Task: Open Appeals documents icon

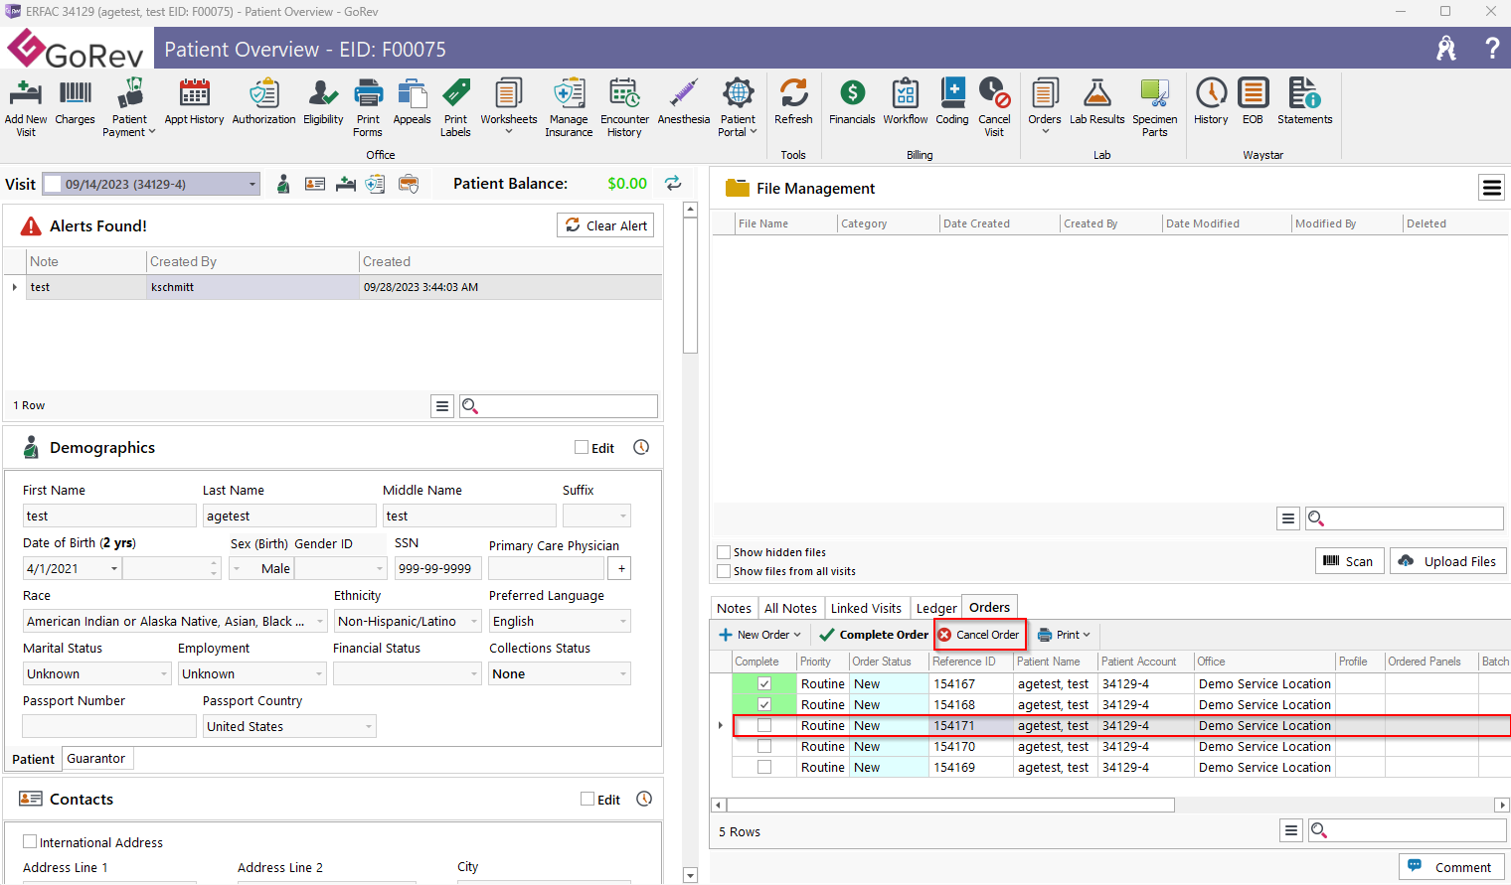Action: click(x=412, y=102)
